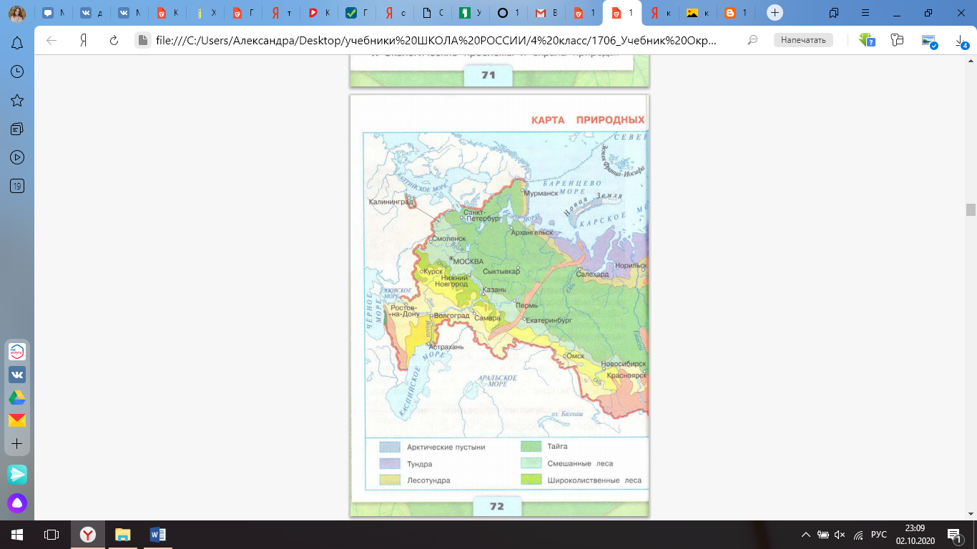Open green download extension icon
This screenshot has height=549, width=977.
point(866,41)
